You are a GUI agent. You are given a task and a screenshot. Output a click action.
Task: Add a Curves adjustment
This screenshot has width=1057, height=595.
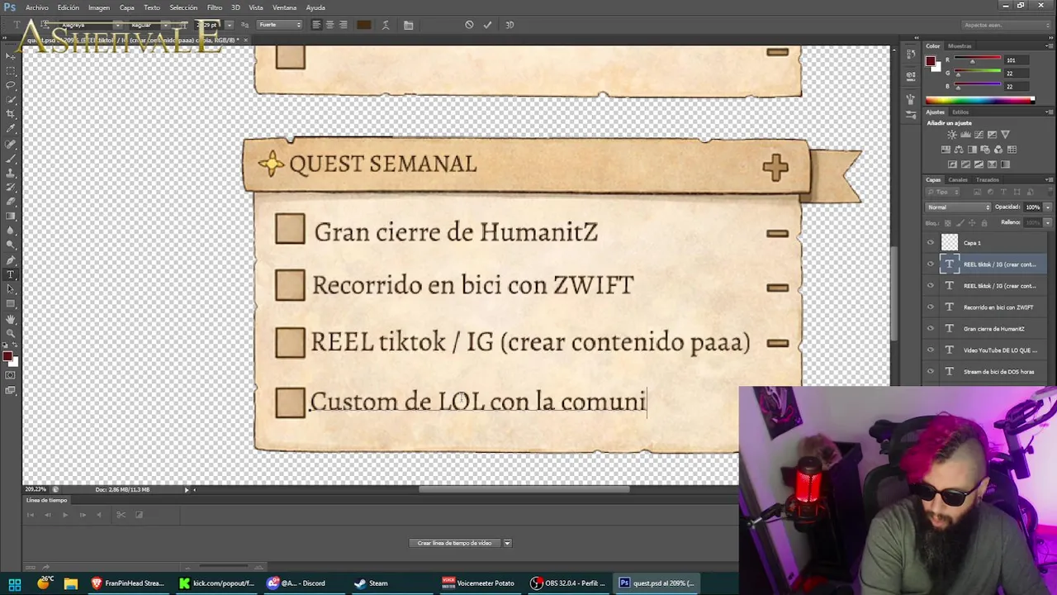click(979, 135)
